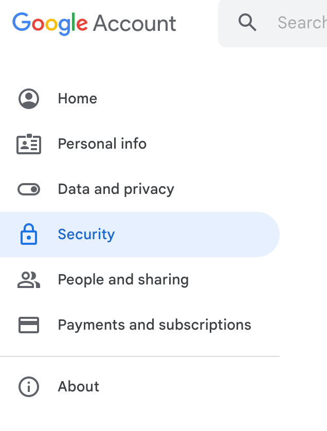This screenshot has width=327, height=431.
Task: Open the About page label
Action: (78, 387)
